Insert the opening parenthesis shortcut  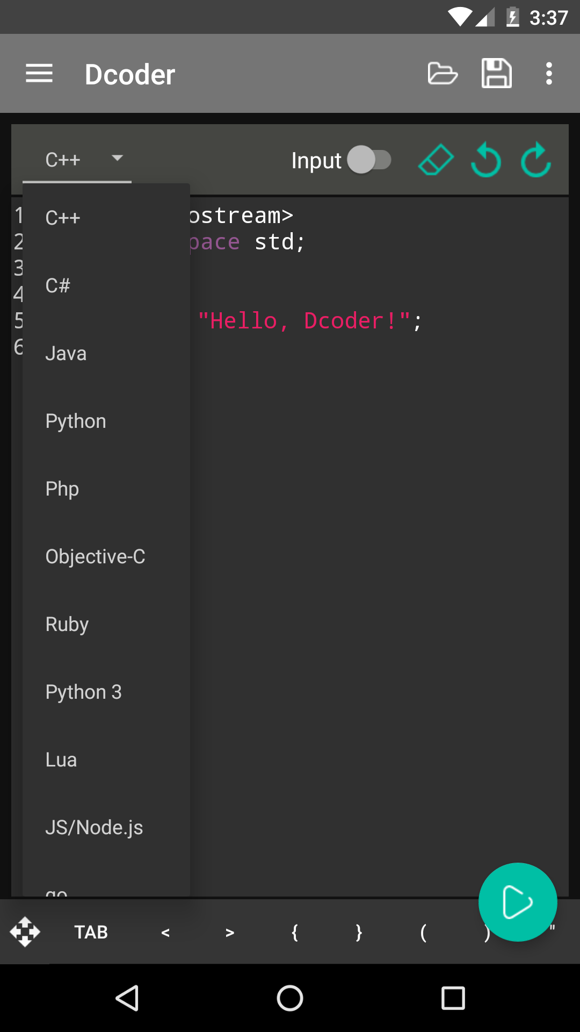point(423,932)
